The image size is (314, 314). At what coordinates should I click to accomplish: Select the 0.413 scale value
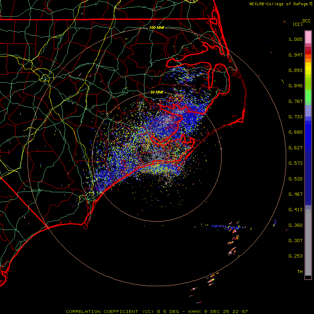(296, 210)
